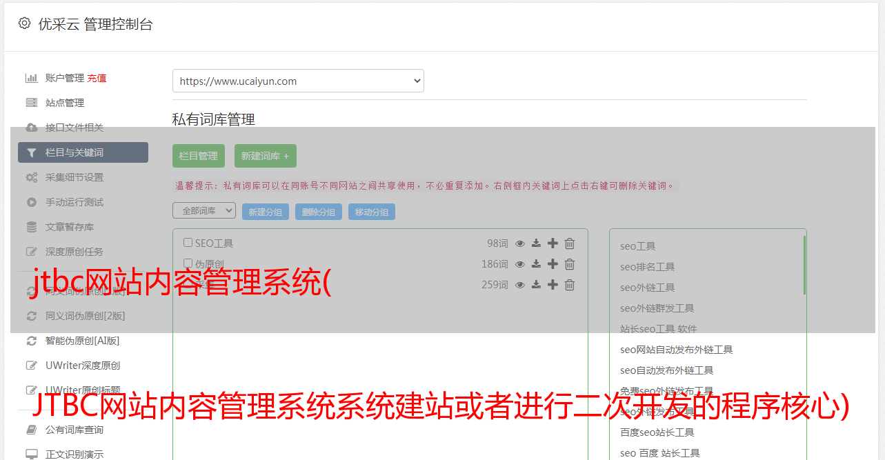View keywords in the SEO工具 library

(x=520, y=243)
